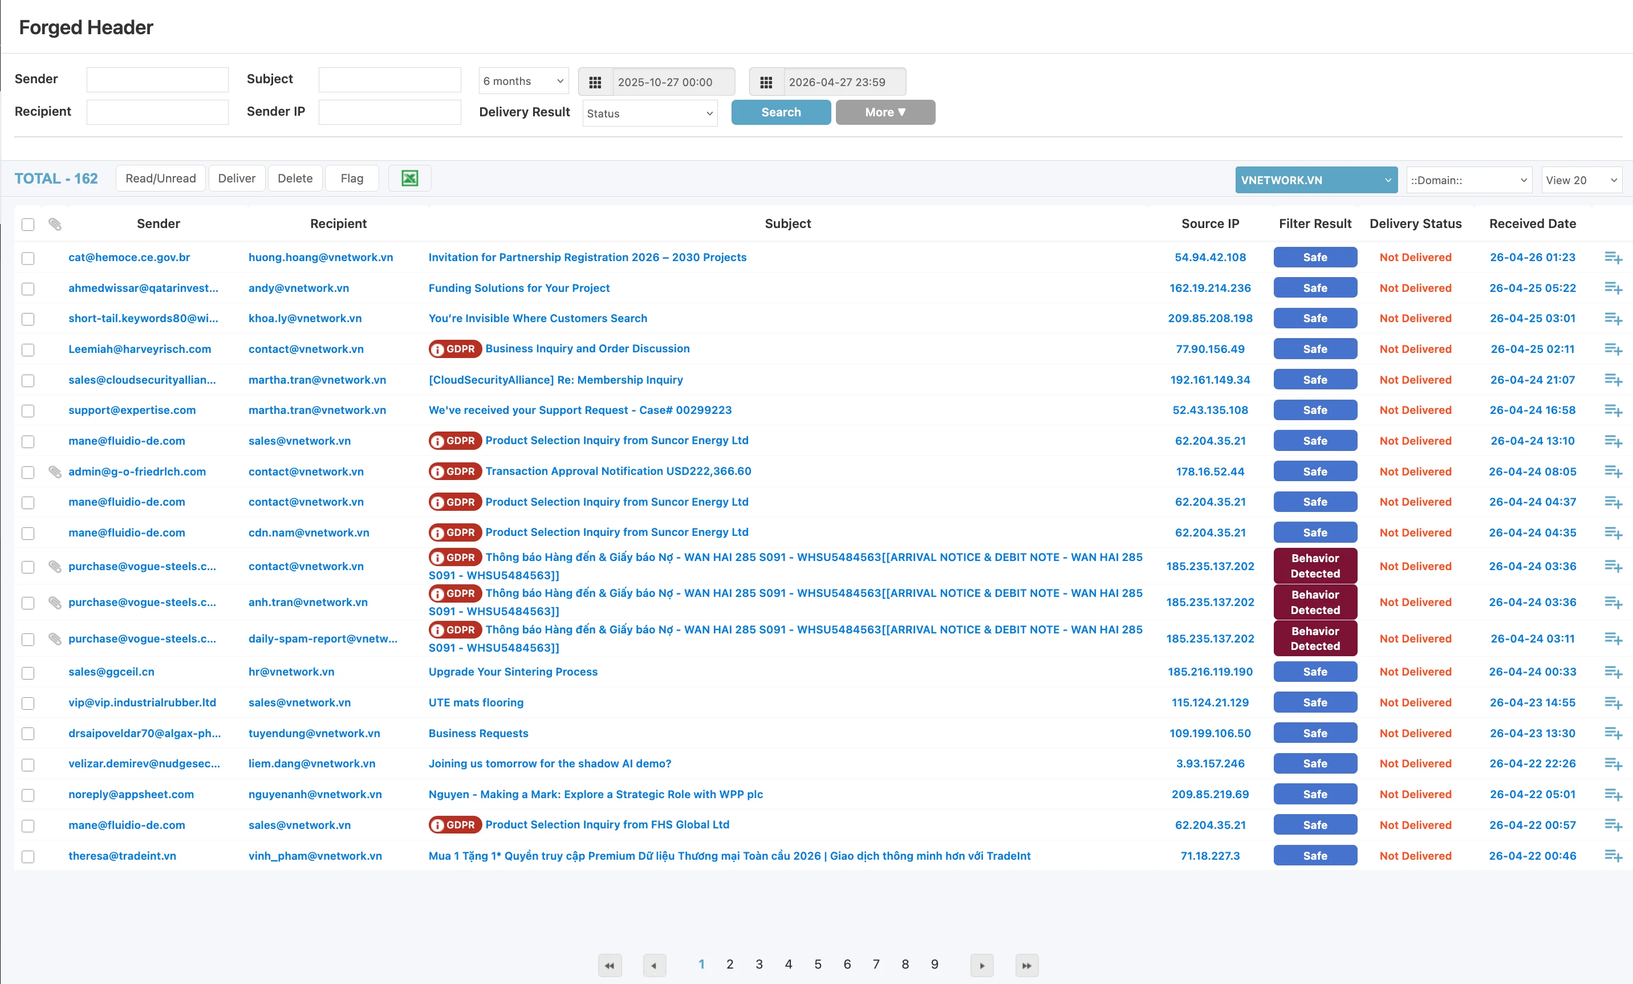Viewport: 1633px width, 984px height.
Task: Click the Read/Unread button
Action: click(x=160, y=178)
